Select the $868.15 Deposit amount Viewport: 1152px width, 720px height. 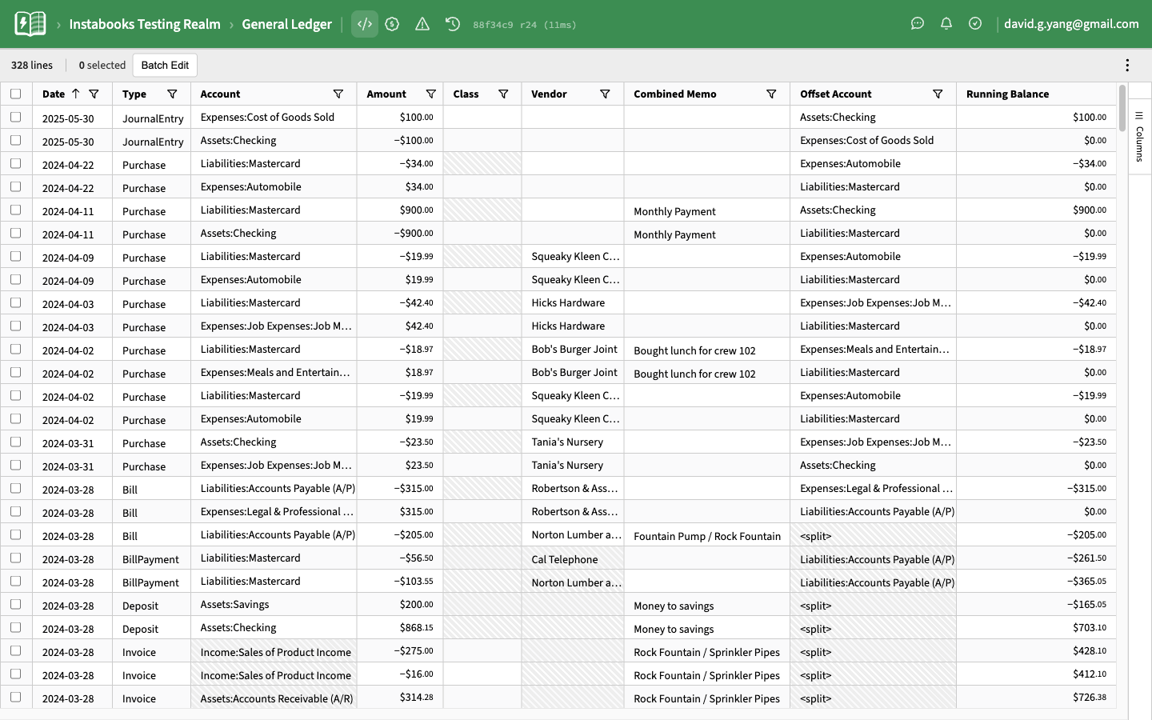click(x=400, y=627)
